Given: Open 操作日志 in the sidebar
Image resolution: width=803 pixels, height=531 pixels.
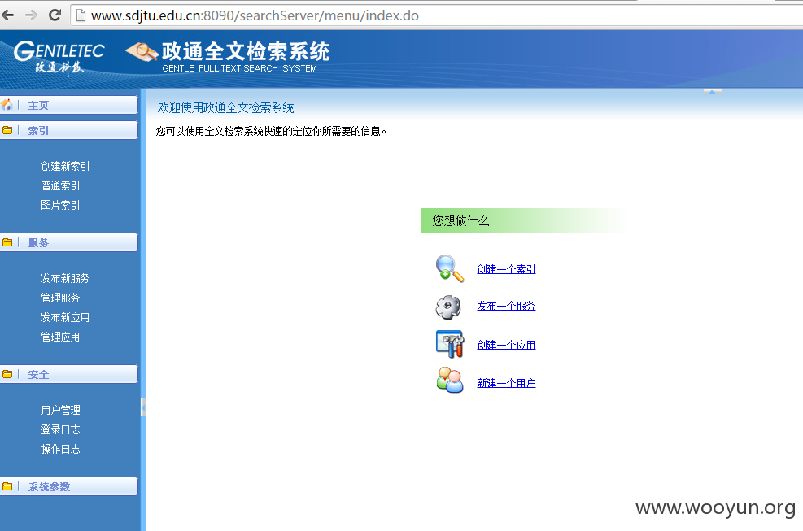Looking at the screenshot, I should pos(60,449).
